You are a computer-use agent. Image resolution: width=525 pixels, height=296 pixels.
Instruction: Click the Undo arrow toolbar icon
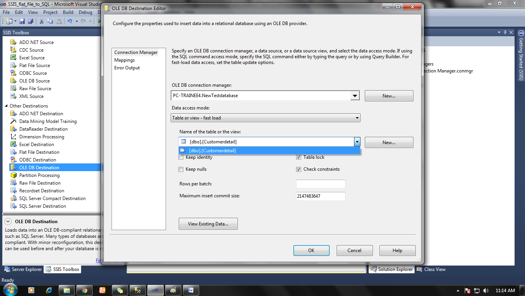[70, 21]
